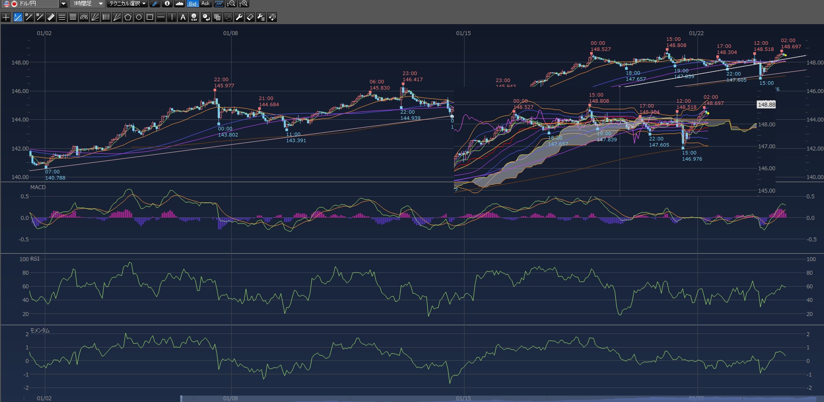Switch chart price to Bid
The width and height of the screenshot is (824, 402).
pos(192,4)
